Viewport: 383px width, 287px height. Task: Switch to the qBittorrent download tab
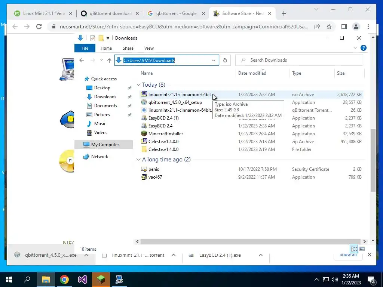click(110, 13)
